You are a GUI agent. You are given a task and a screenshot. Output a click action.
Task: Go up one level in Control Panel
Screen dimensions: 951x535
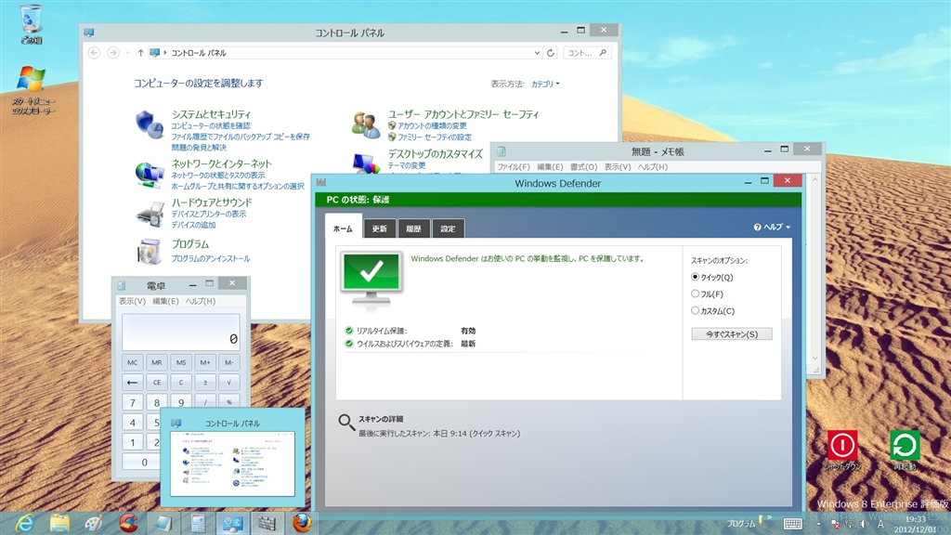pyautogui.click(x=140, y=53)
